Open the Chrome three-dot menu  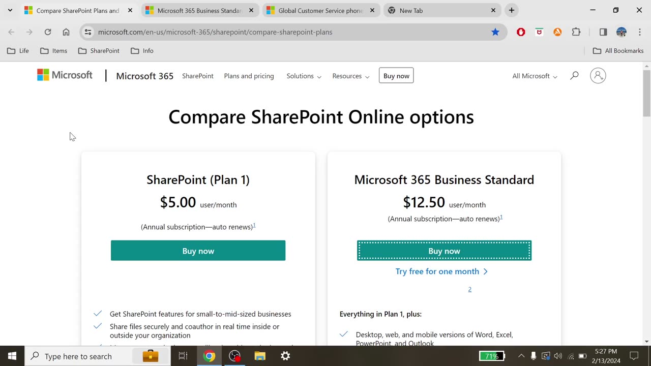[640, 32]
